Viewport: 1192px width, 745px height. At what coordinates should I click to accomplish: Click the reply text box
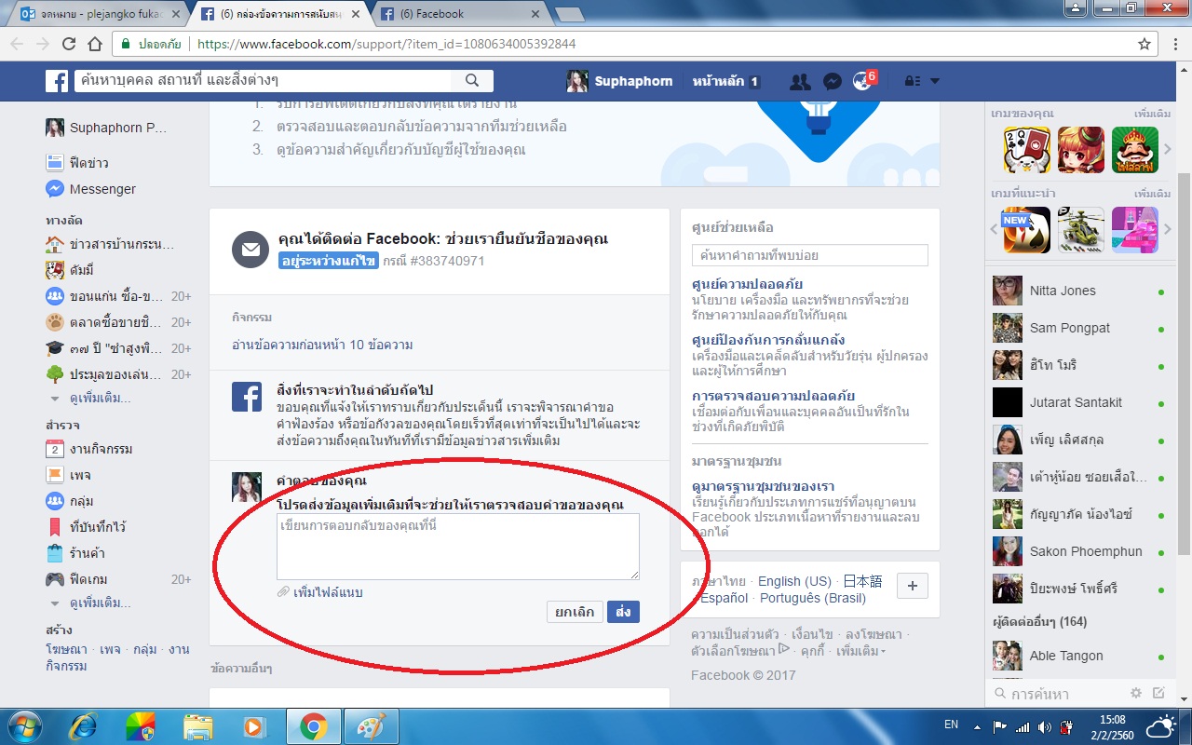pyautogui.click(x=458, y=547)
